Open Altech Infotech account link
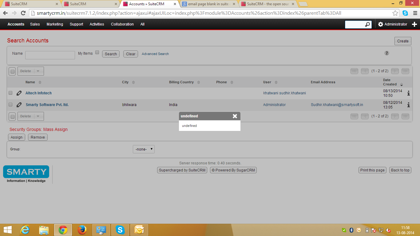Screen dimensions: 420x236 click(x=38, y=93)
